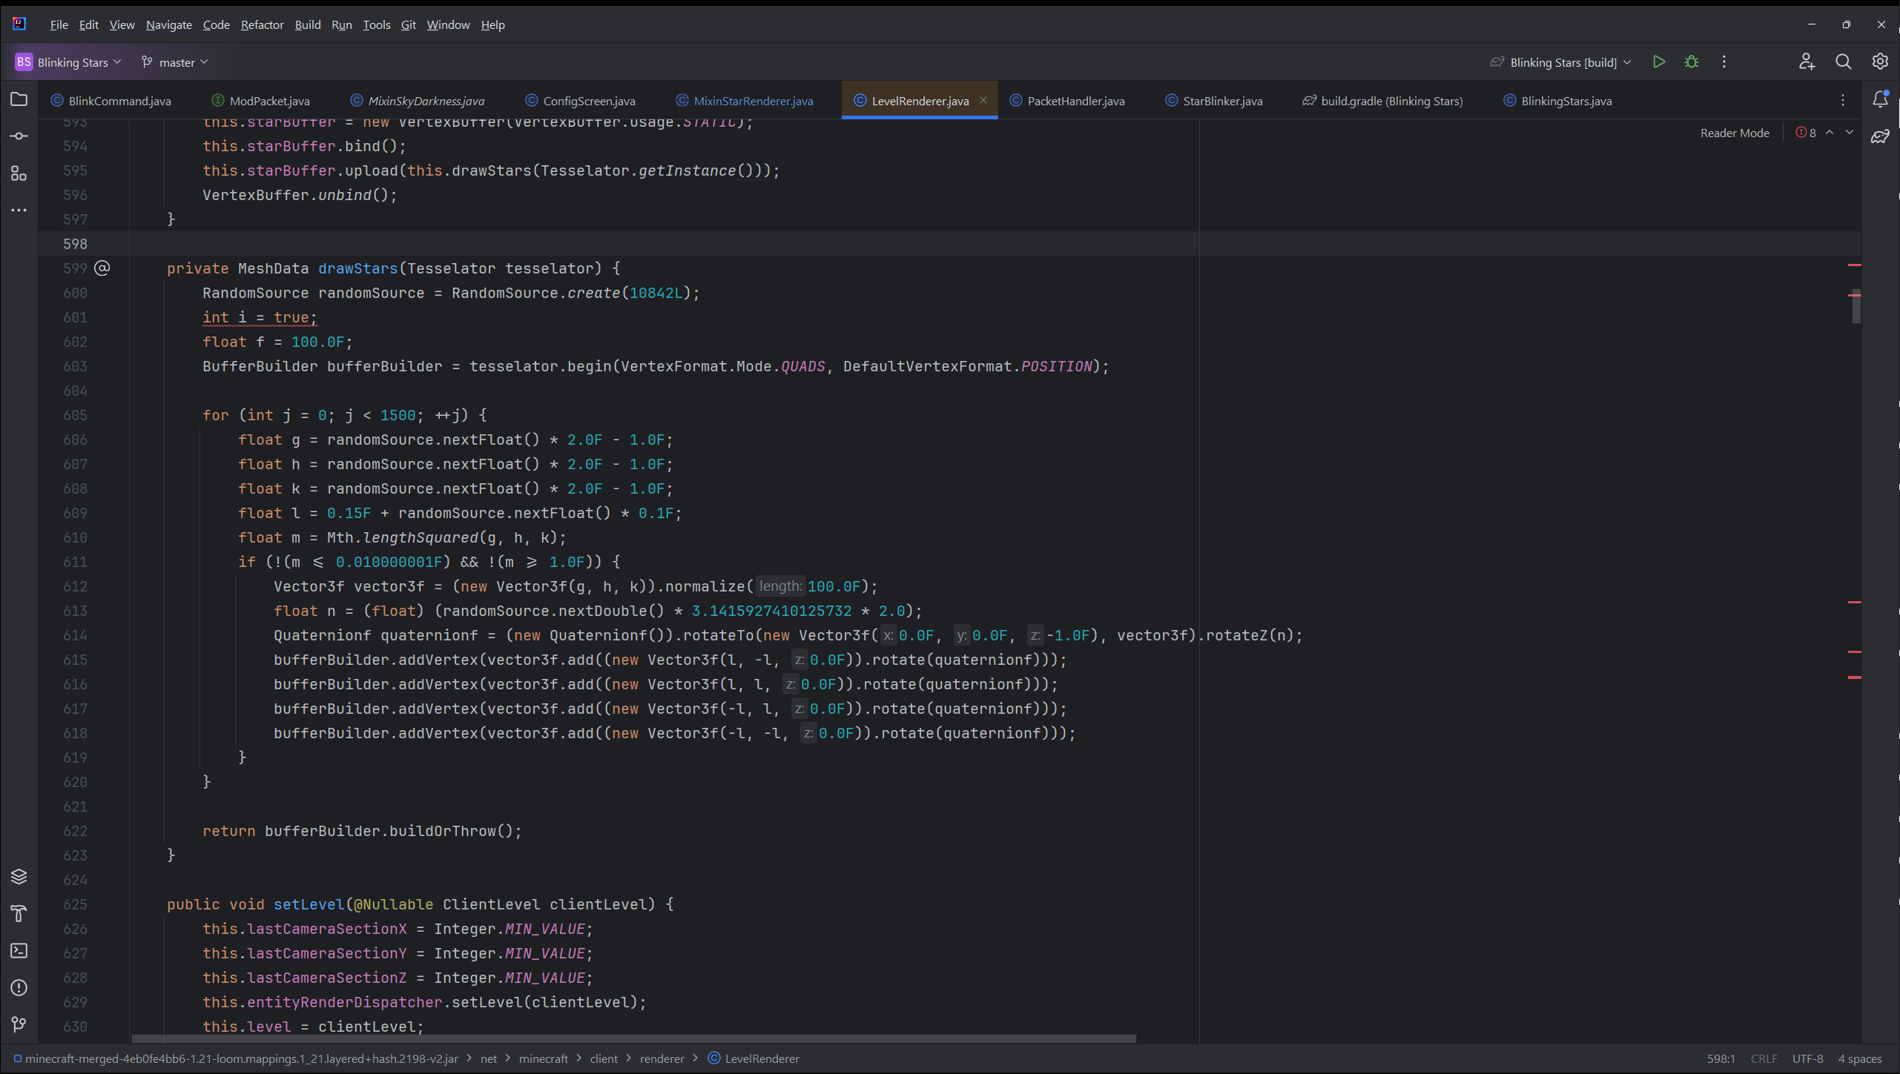Screen dimensions: 1900x1074
Task: Click the CRLF line separator in status bar
Action: (1764, 1058)
